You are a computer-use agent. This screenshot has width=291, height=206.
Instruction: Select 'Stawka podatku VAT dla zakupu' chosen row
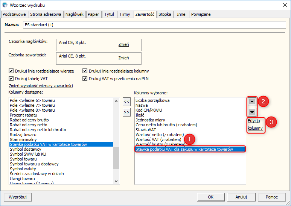coord(190,149)
